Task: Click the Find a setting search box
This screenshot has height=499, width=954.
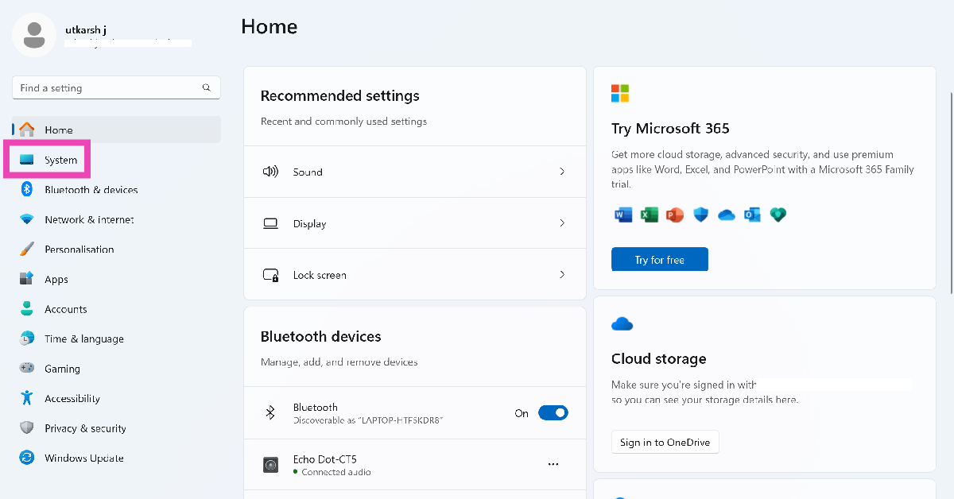Action: (x=107, y=88)
